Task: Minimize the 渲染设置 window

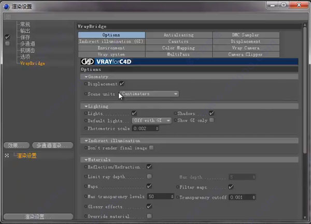Action: tap(273, 5)
